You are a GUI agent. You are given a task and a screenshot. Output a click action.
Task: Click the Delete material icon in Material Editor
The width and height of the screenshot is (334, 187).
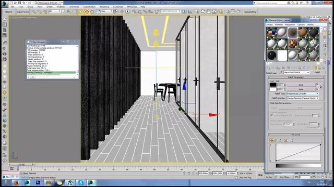pos(283,68)
